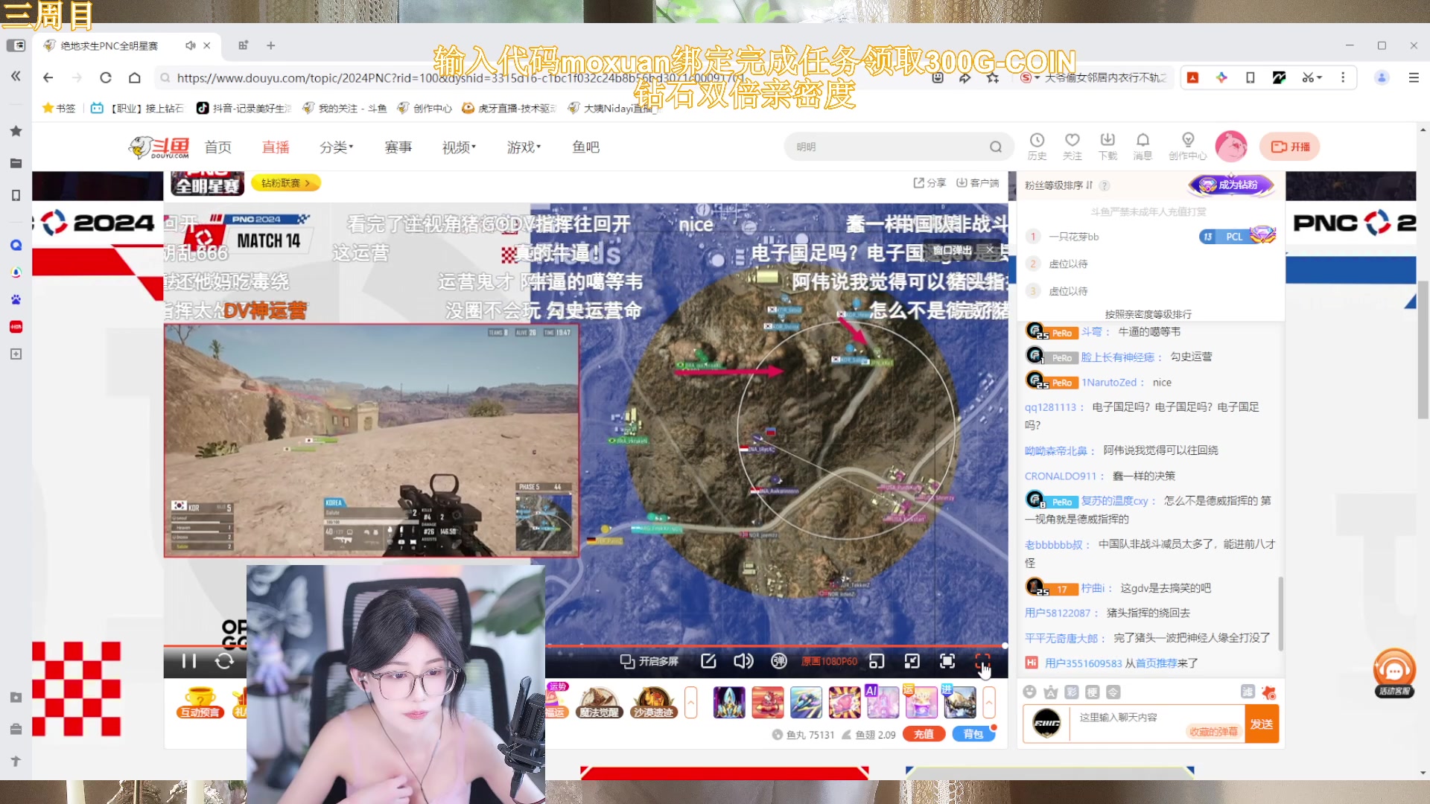This screenshot has height=804, width=1430.
Task: Click the 钻粉联赛 yellow badge
Action: tap(286, 182)
